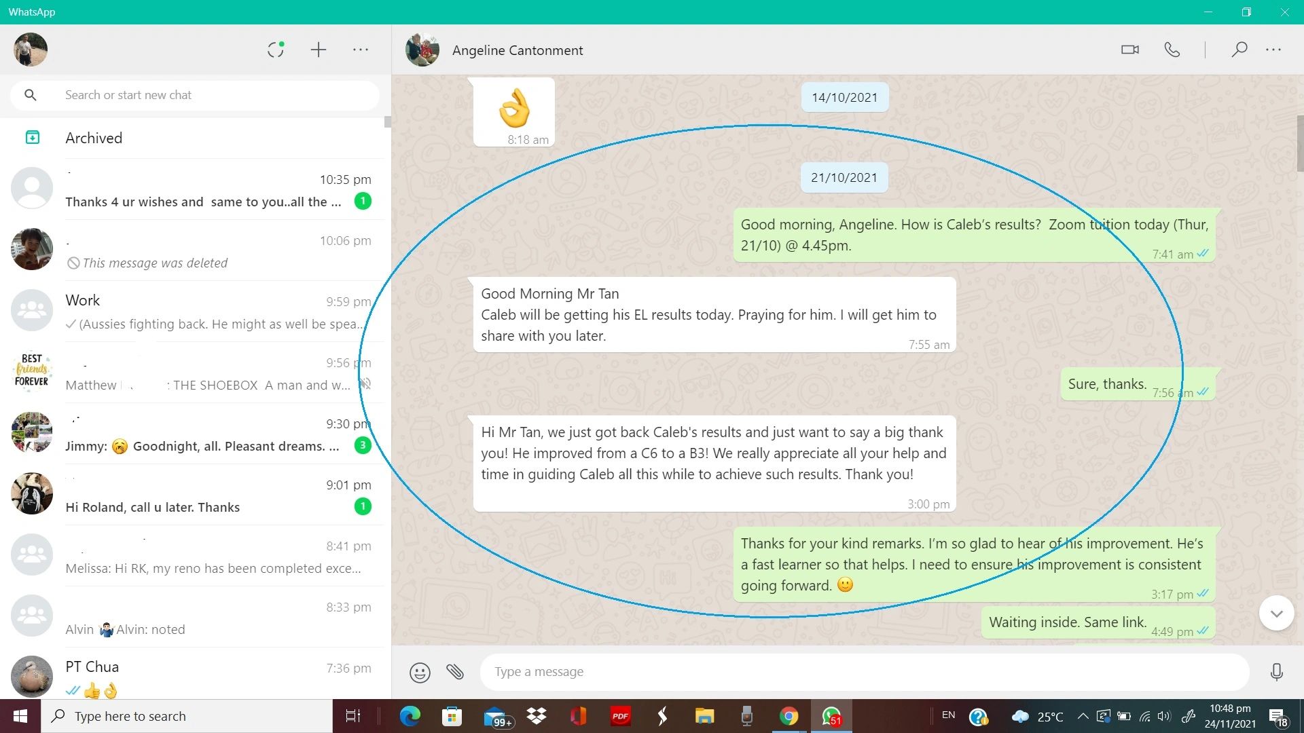
Task: Open Angeline Cantonment contact info header
Action: click(x=517, y=50)
